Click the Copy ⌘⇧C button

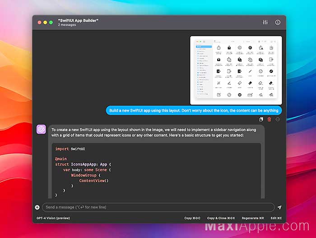(x=192, y=218)
